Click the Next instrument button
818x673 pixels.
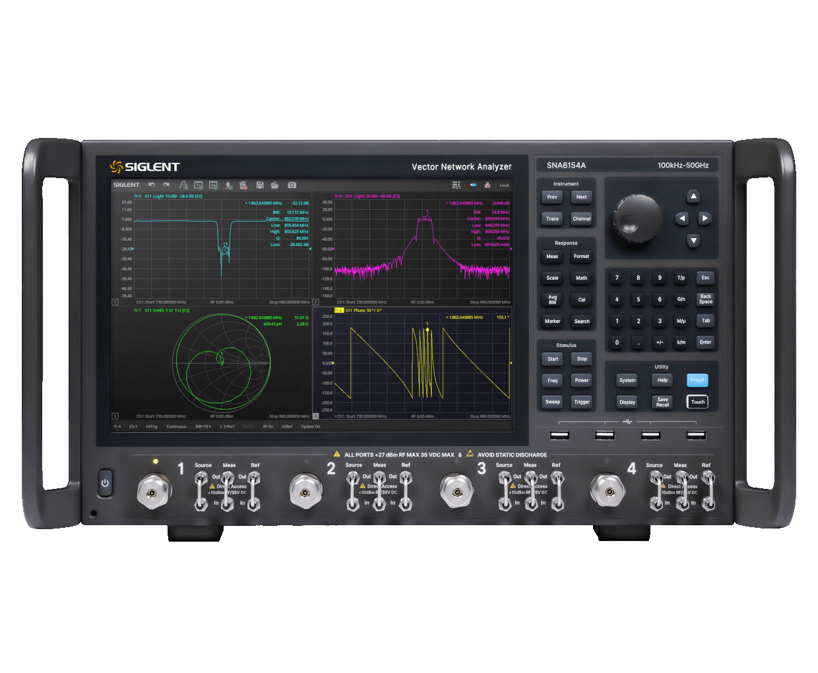pos(581,197)
